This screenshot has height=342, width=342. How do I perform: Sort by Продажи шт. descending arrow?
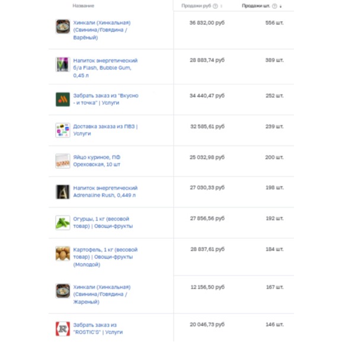(x=280, y=7)
